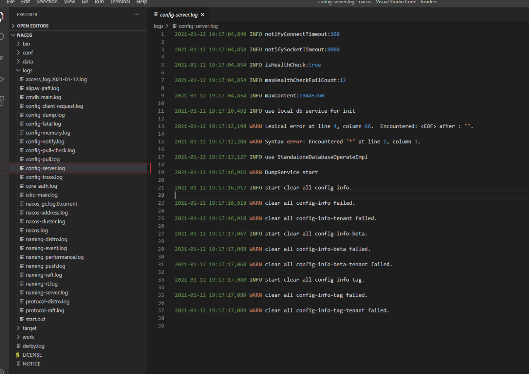Open derby.log file
529x374 pixels.
(33, 346)
